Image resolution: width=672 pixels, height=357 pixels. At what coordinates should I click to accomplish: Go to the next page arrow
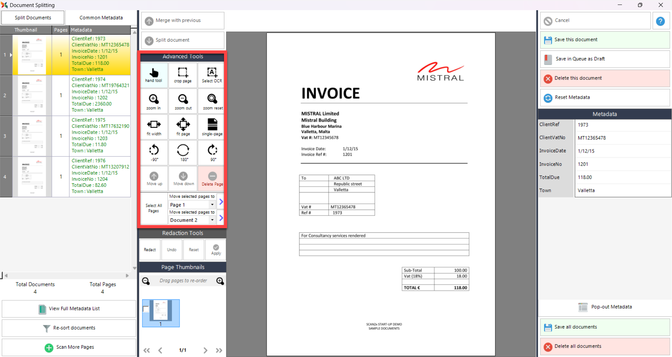coord(205,350)
